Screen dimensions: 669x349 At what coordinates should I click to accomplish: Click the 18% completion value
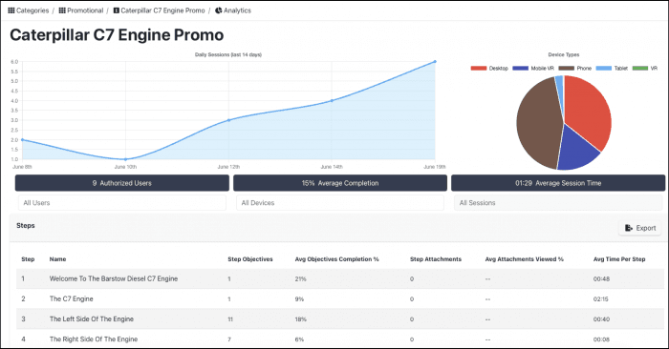click(300, 319)
